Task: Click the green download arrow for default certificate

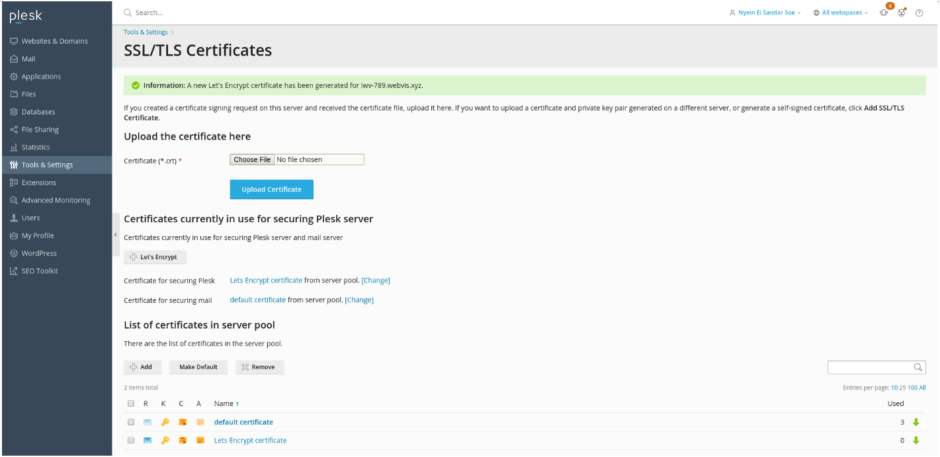Action: click(916, 422)
